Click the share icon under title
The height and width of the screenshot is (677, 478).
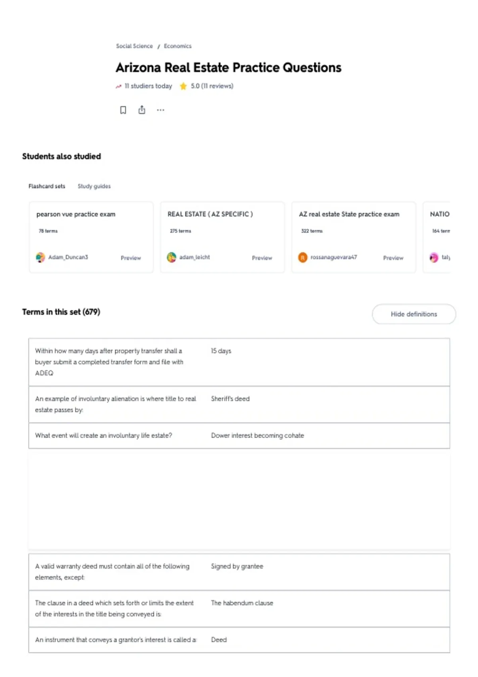pos(142,110)
